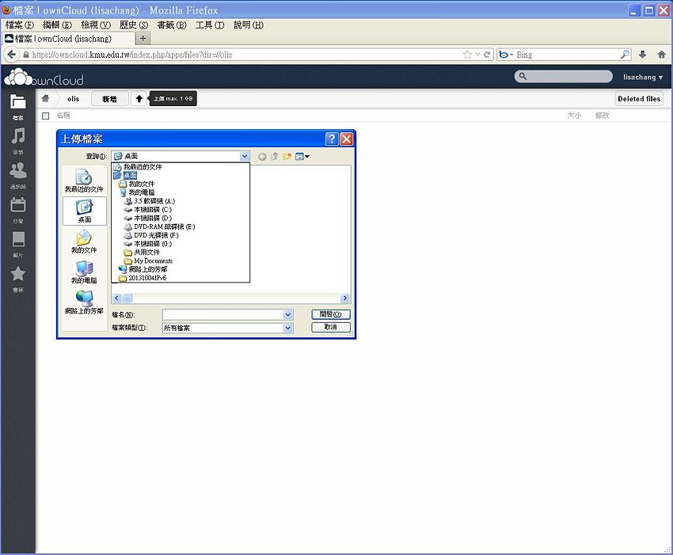The image size is (673, 555).
Task: Go back to last folder in upload dialog
Action: tap(262, 157)
